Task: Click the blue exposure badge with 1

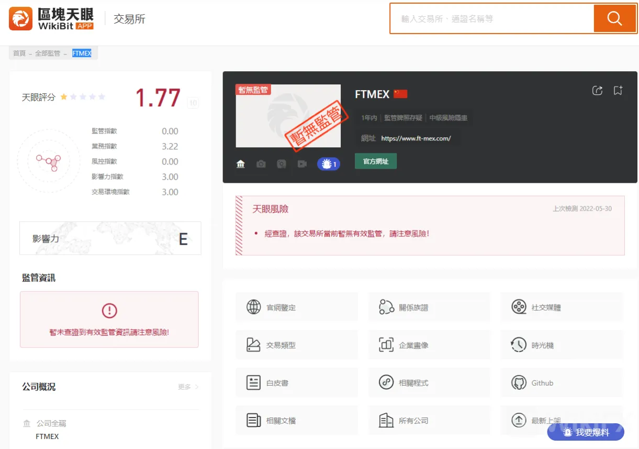Action: coord(329,164)
